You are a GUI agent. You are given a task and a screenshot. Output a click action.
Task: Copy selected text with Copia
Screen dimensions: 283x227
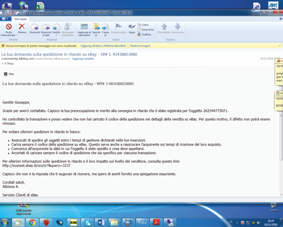(143, 25)
